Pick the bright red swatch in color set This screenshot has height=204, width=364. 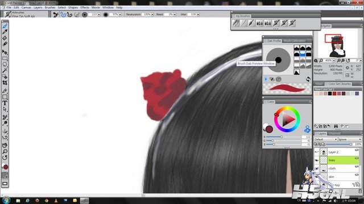[x=334, y=93]
